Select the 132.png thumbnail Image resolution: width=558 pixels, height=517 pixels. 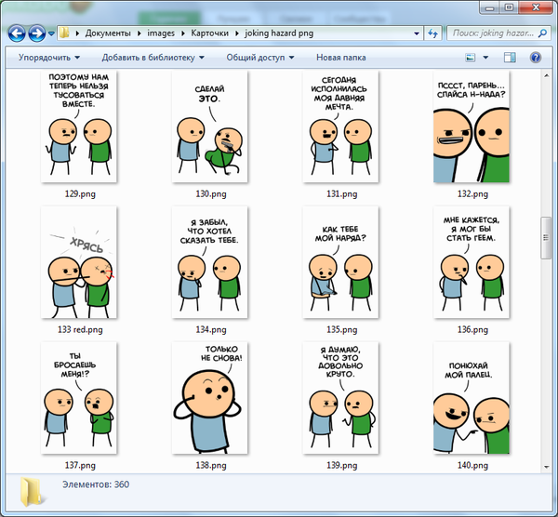click(472, 126)
